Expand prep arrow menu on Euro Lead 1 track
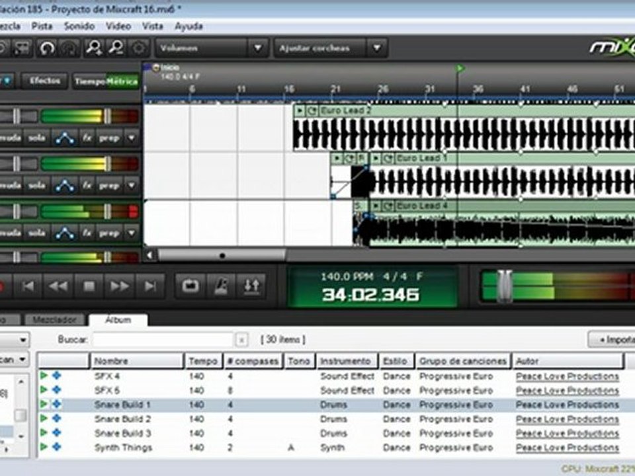This screenshot has width=635, height=476. point(132,186)
